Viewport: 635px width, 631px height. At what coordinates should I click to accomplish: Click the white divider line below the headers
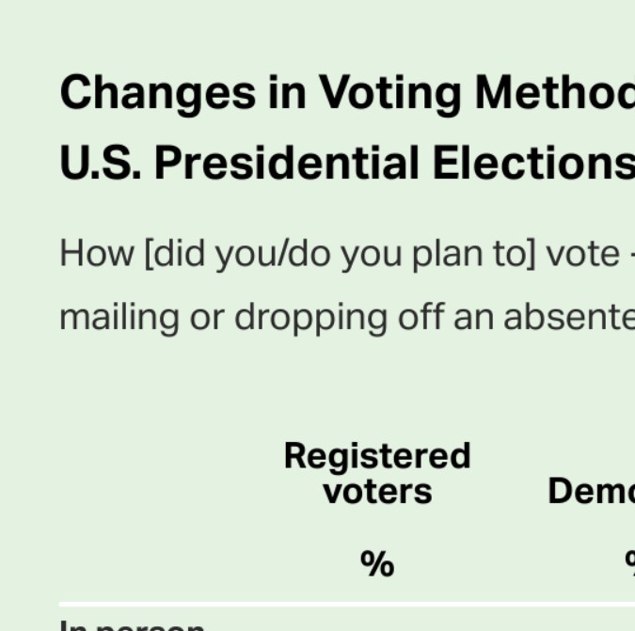[x=346, y=604]
